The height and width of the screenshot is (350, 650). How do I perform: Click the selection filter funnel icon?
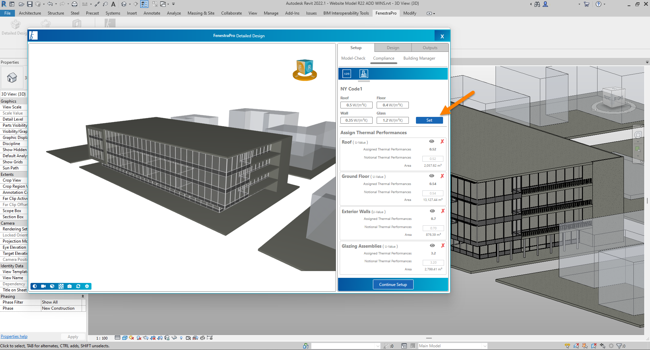click(x=619, y=346)
